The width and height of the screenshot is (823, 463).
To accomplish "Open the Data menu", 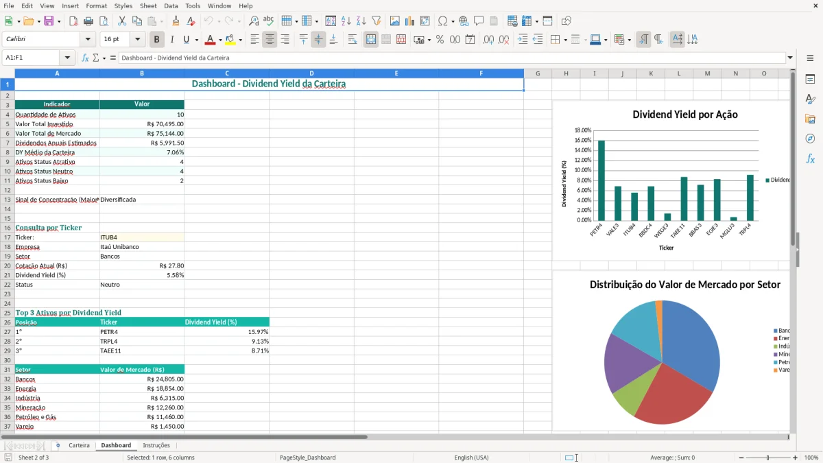I will (x=171, y=5).
